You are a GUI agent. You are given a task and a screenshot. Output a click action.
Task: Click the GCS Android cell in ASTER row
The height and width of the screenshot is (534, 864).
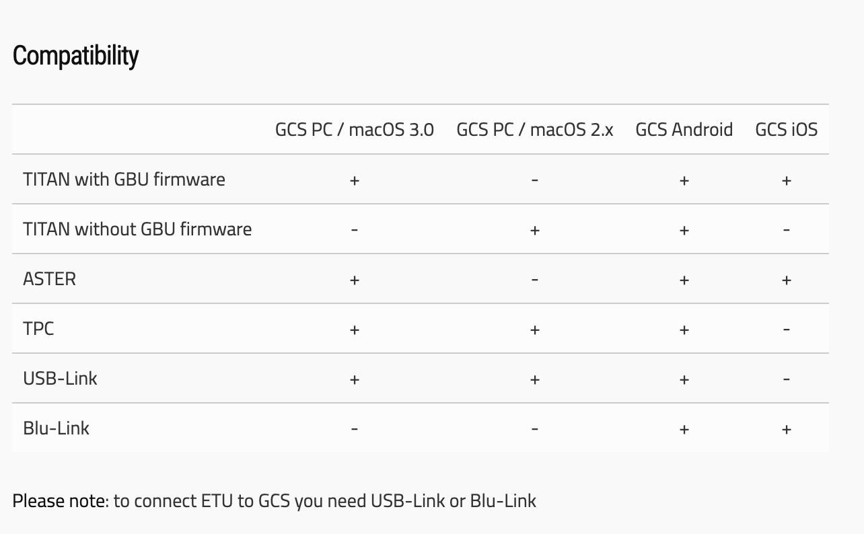coord(684,280)
